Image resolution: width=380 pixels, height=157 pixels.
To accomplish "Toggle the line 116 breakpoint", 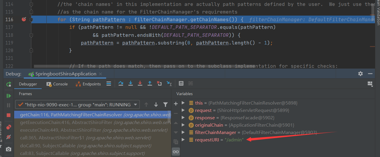I will tap(24, 19).
